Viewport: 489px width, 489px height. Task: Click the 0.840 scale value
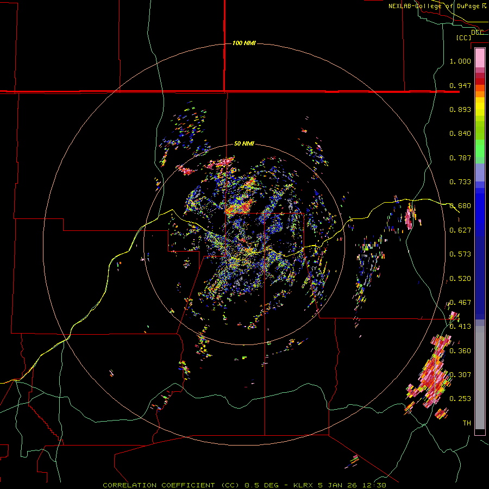pyautogui.click(x=460, y=134)
